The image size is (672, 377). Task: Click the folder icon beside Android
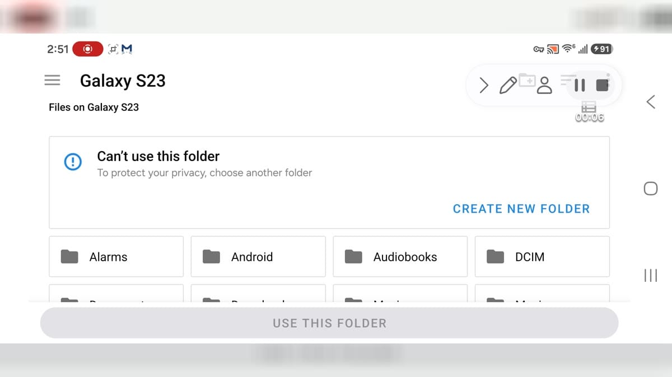(x=211, y=257)
